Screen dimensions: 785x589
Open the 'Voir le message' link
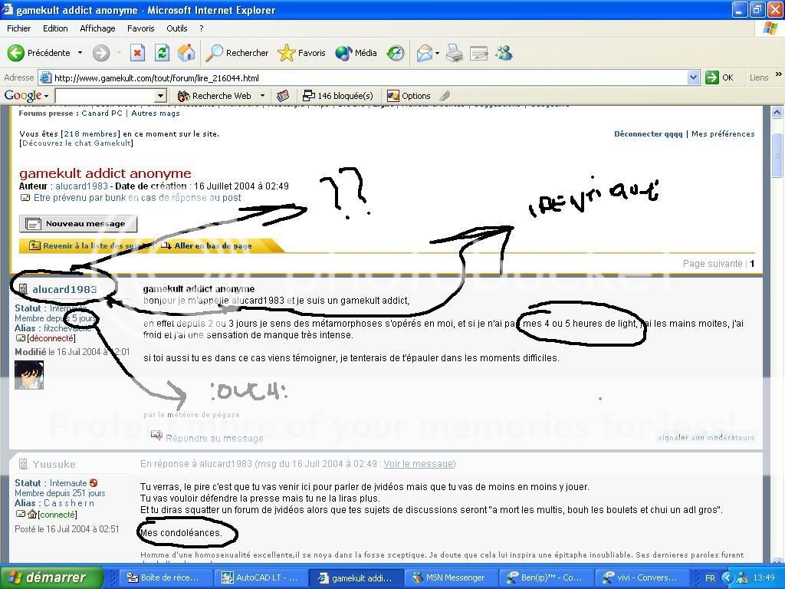418,464
